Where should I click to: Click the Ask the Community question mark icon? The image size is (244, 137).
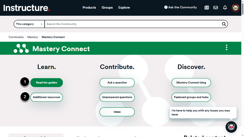pos(166,7)
